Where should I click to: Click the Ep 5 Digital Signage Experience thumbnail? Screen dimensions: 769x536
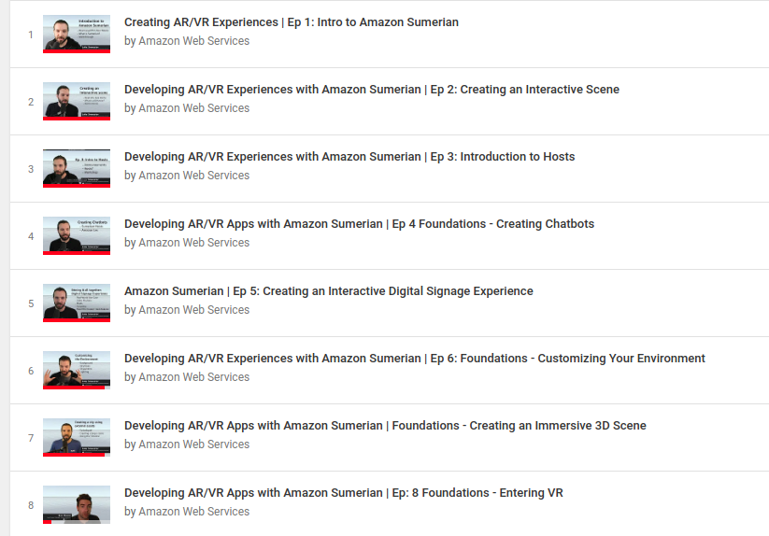click(77, 303)
